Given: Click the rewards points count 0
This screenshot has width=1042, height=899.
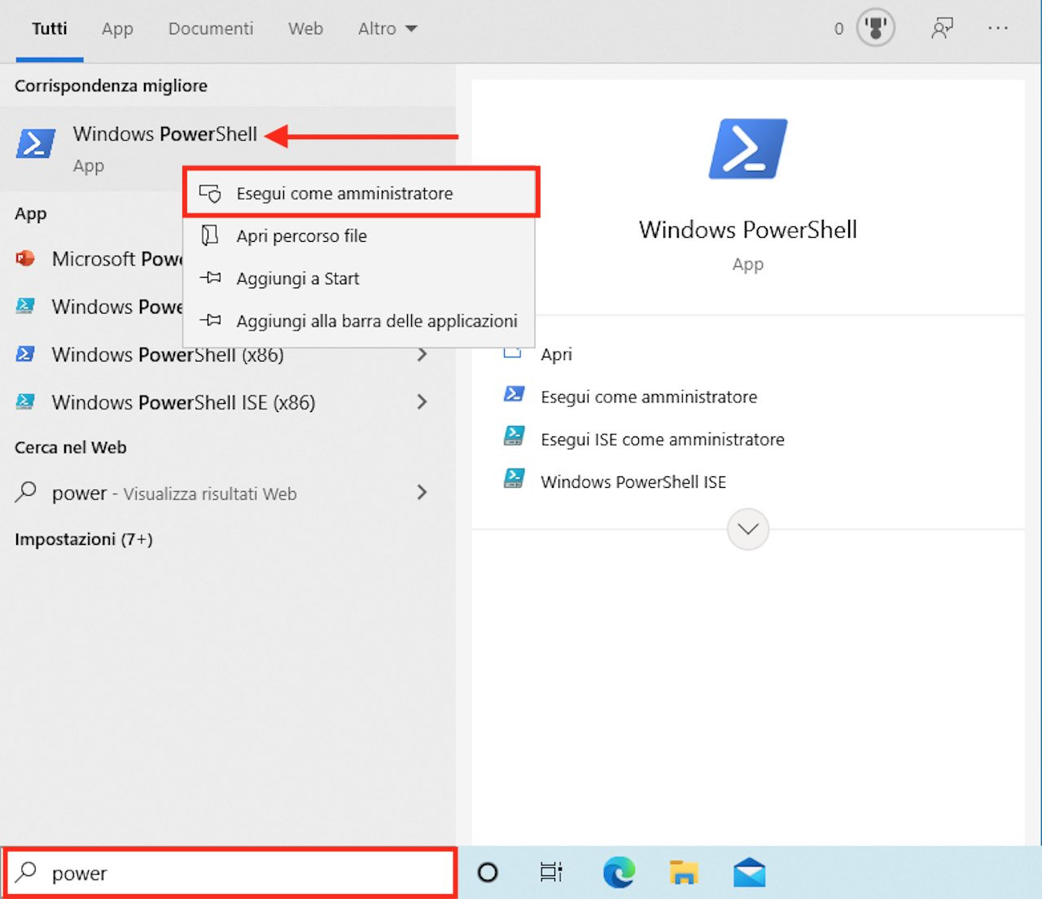Looking at the screenshot, I should click(x=838, y=29).
